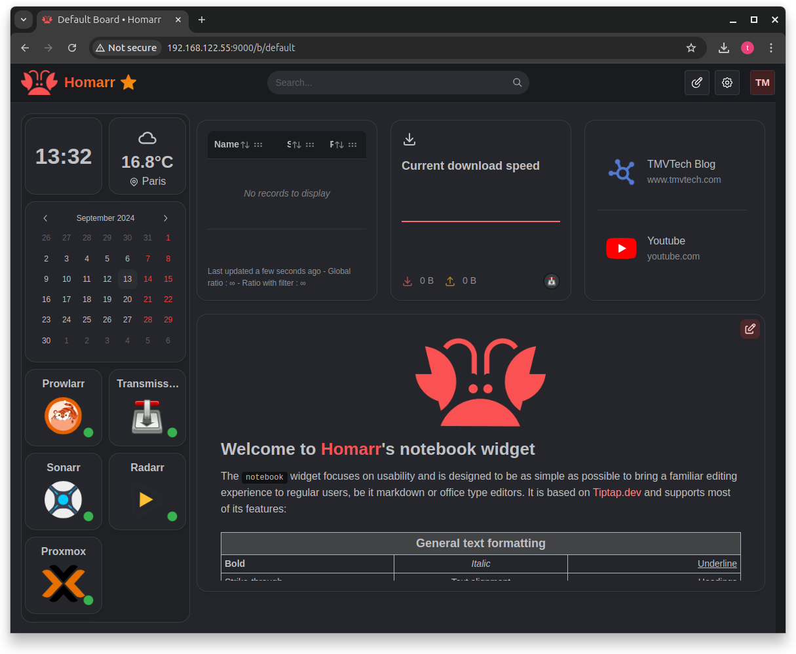Click the TM avatar menu
The height and width of the screenshot is (654, 796).
762,83
